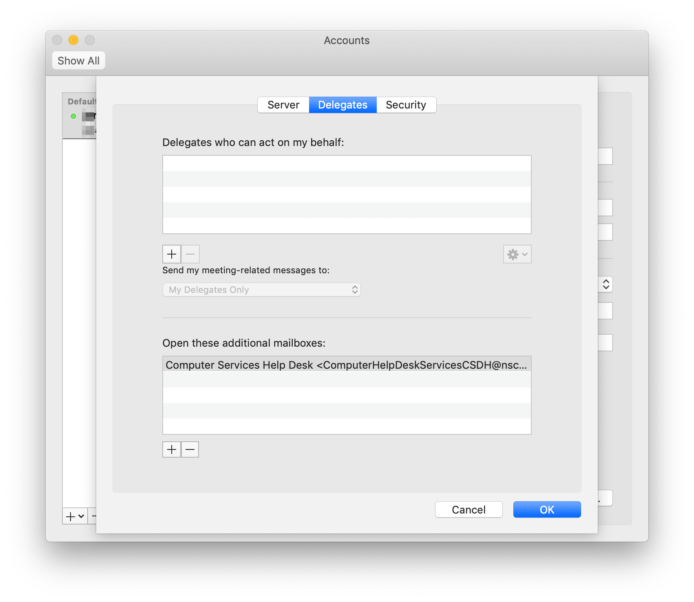Click inside the empty delegates list
694x602 pixels.
tap(347, 195)
